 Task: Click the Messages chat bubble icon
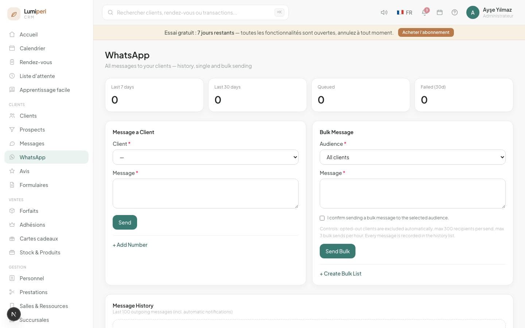(12, 143)
